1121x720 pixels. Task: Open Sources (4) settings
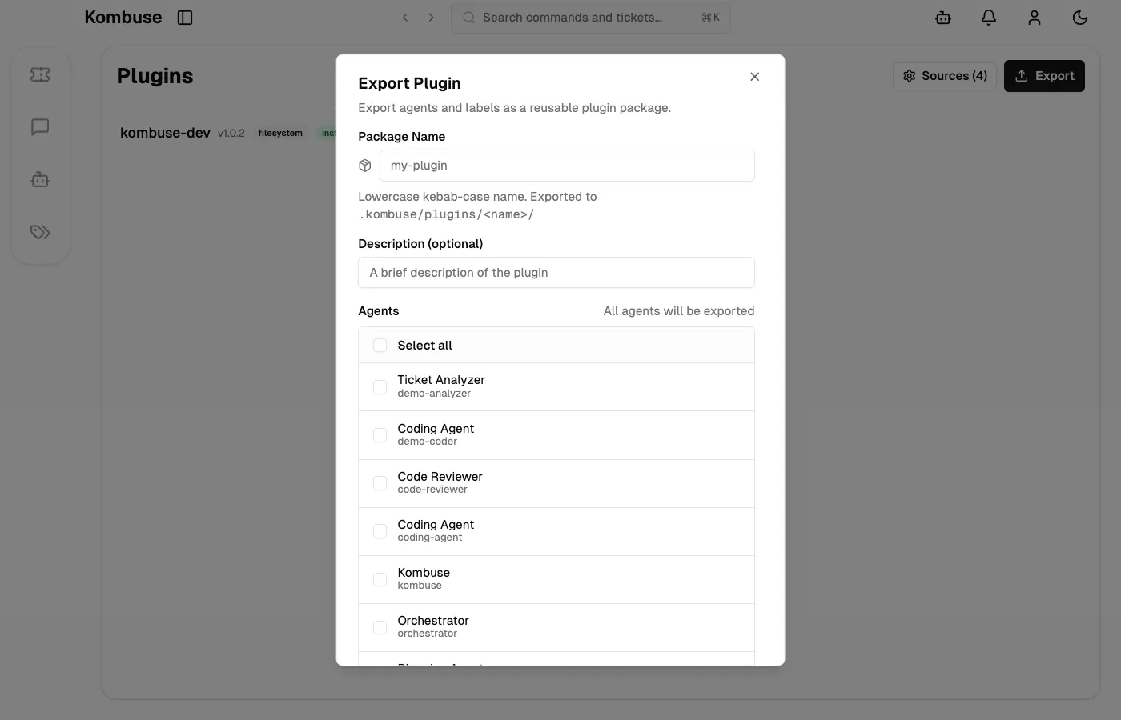tap(945, 75)
